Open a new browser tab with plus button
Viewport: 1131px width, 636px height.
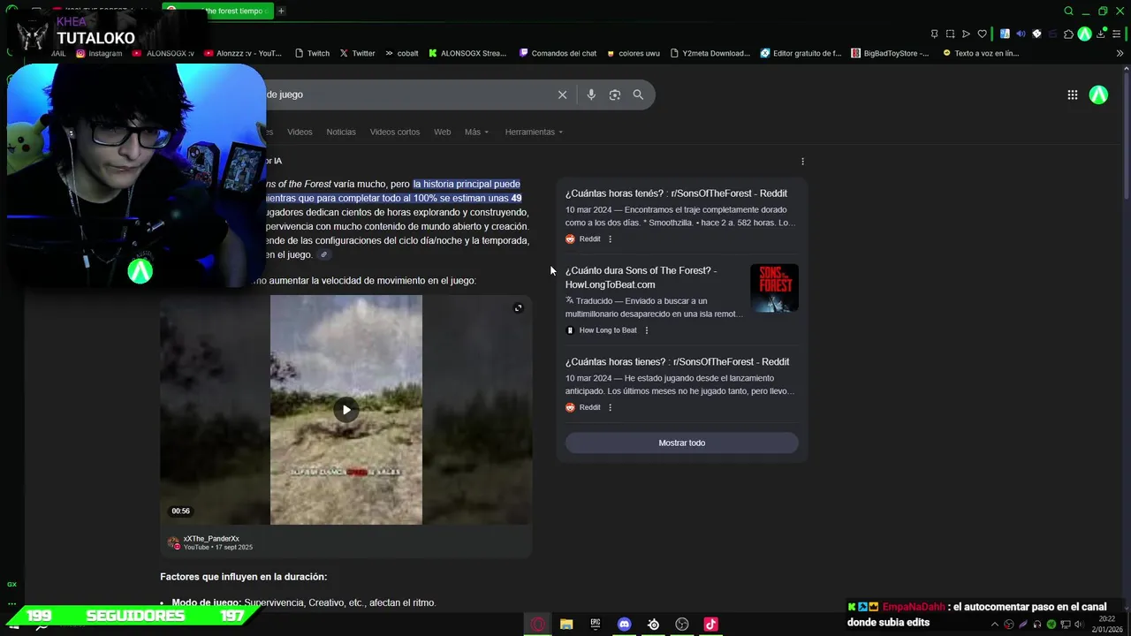pos(281,11)
